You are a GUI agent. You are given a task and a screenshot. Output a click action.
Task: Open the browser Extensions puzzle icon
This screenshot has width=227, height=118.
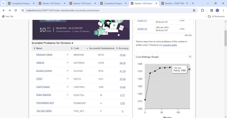(202, 10)
